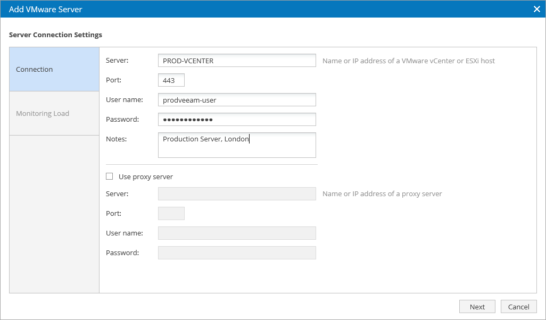Click the Add VMware Server title bar

click(213, 9)
